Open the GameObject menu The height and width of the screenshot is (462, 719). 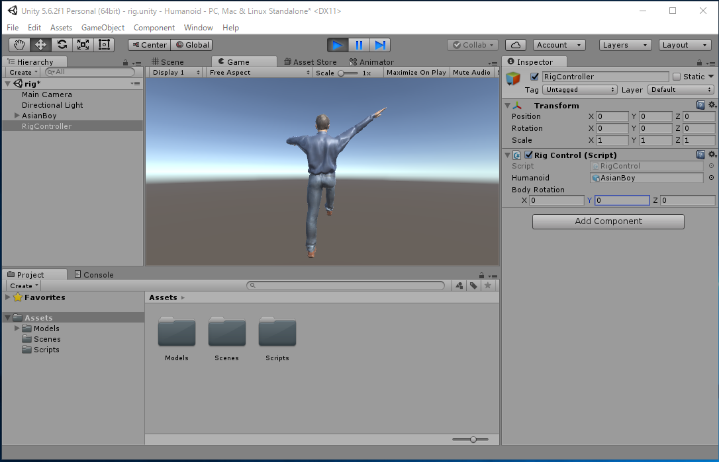[x=103, y=28]
